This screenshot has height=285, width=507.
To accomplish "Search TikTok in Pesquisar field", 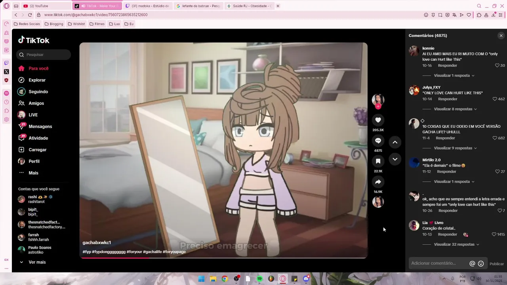I will click(x=44, y=55).
